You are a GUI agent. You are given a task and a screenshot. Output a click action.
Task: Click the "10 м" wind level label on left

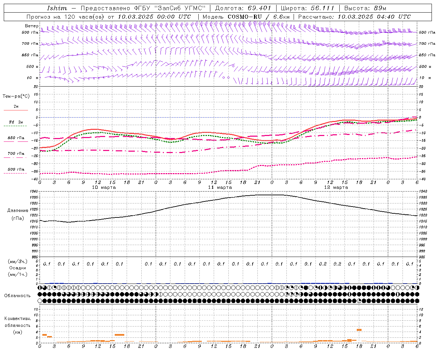[32, 78]
